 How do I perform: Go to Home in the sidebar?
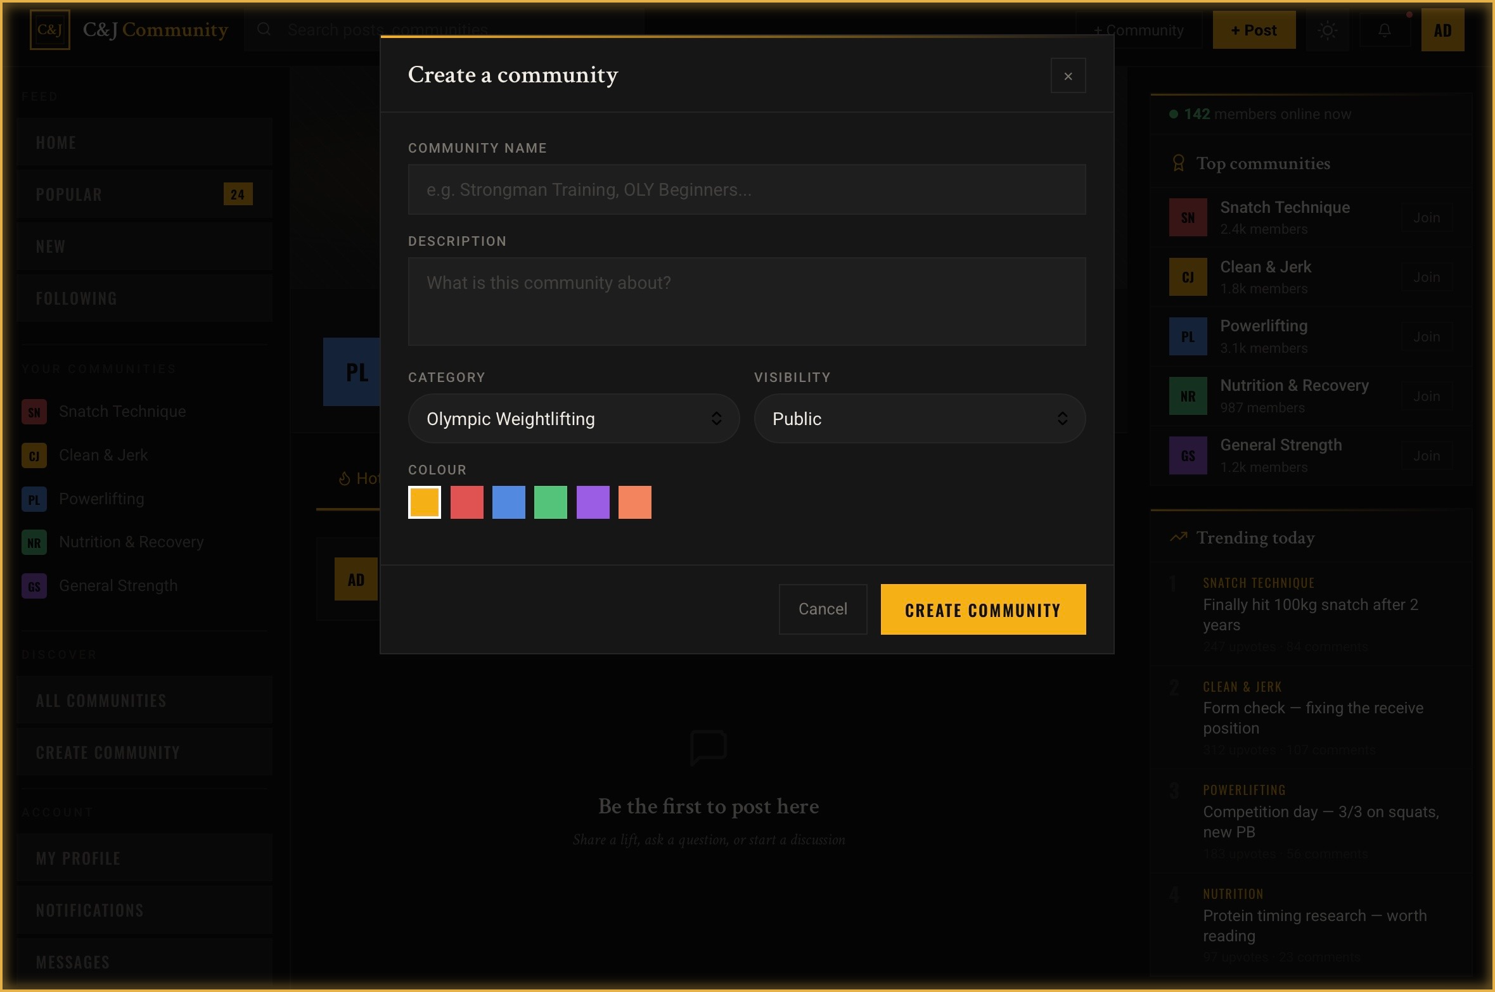(x=144, y=143)
